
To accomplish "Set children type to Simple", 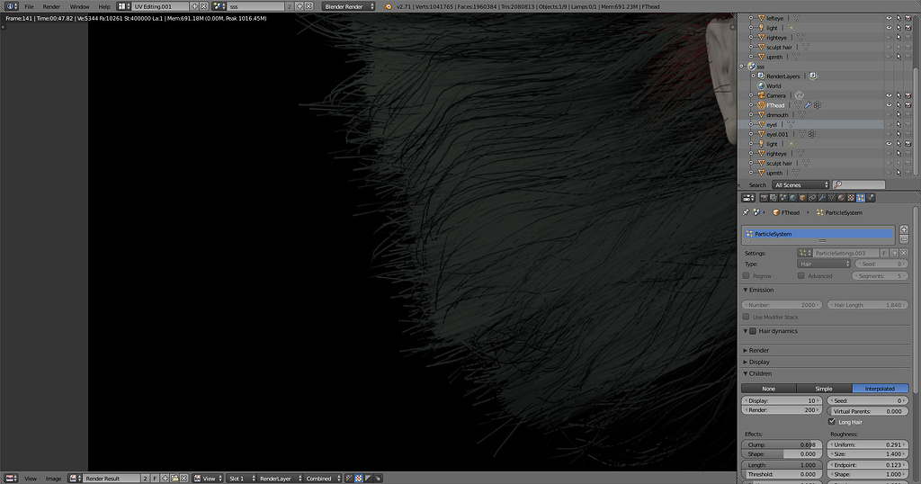I will (824, 389).
